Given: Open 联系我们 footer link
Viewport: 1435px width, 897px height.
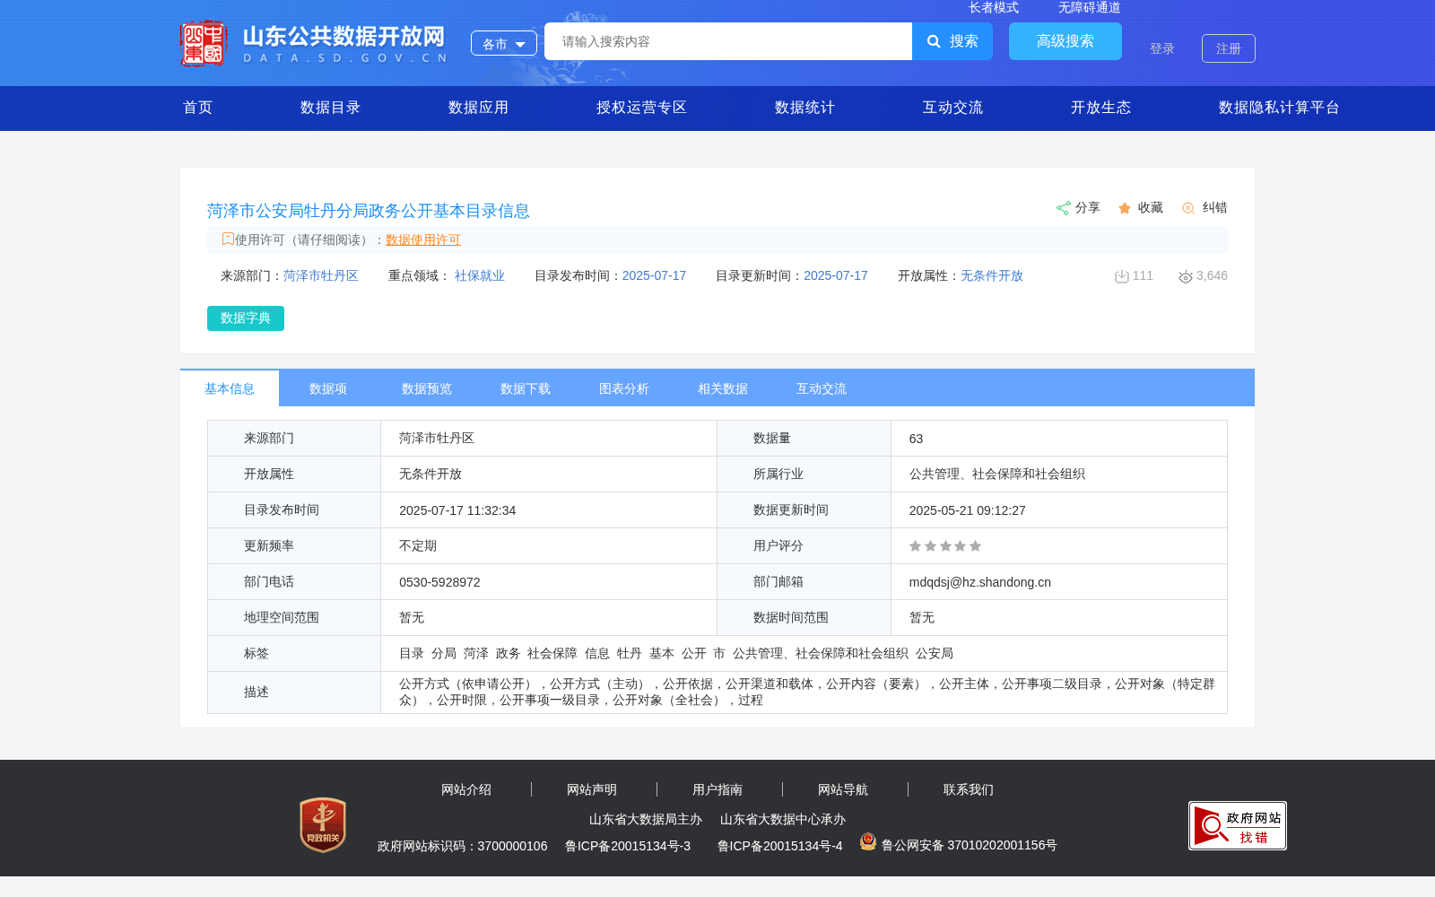Looking at the screenshot, I should [969, 789].
